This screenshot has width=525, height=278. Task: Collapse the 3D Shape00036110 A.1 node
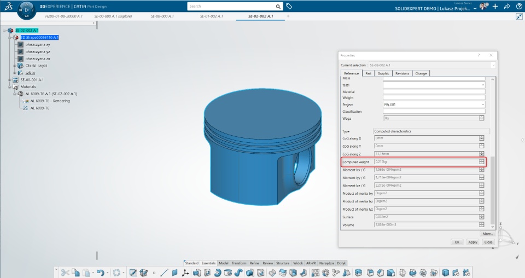(10, 38)
